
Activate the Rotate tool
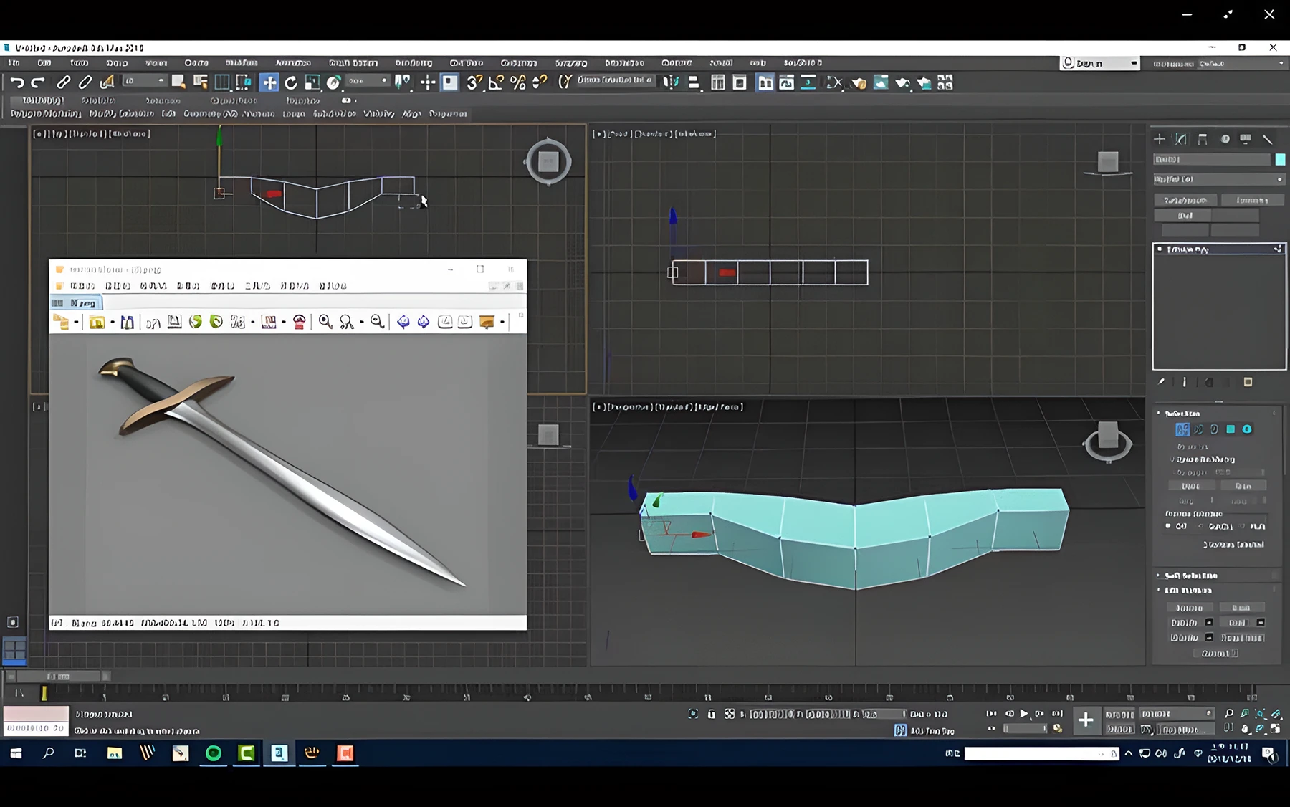click(x=291, y=82)
